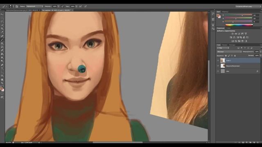Click the brush flow percentage field
Image resolution: width=262 pixels, height=147 pixels.
click(x=72, y=7)
